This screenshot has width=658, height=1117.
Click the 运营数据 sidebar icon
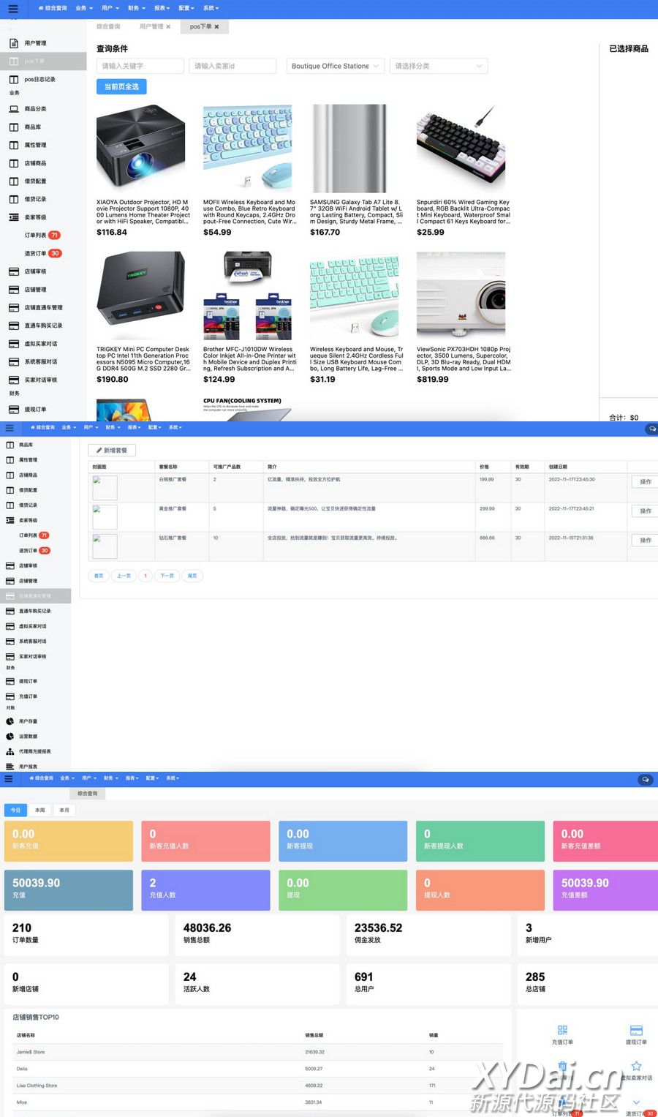click(x=10, y=737)
